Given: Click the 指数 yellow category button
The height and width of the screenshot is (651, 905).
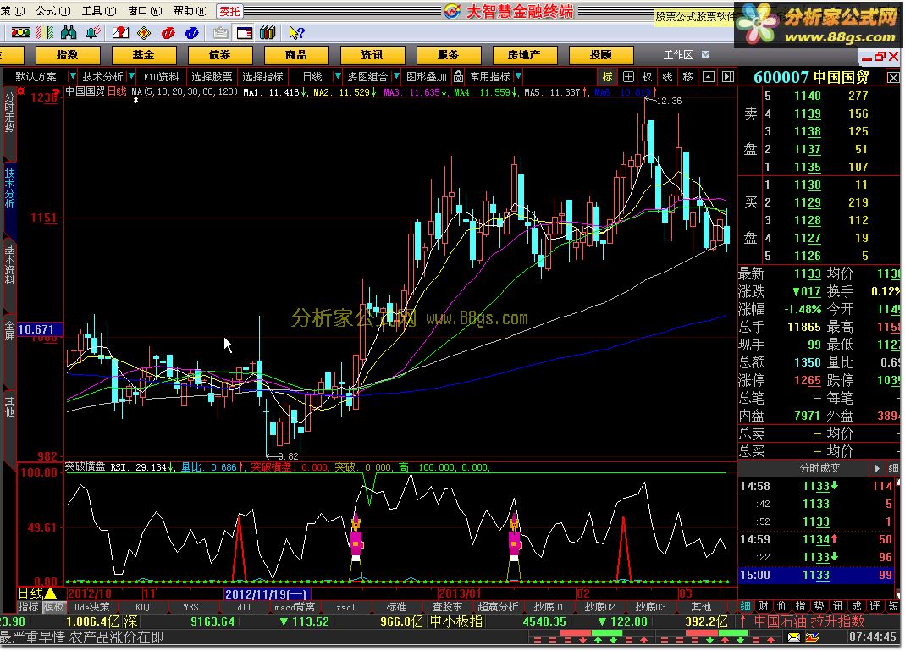Looking at the screenshot, I should tap(68, 55).
